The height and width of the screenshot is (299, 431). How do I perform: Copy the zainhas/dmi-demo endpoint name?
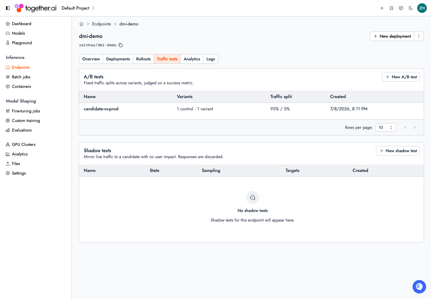pyautogui.click(x=121, y=45)
